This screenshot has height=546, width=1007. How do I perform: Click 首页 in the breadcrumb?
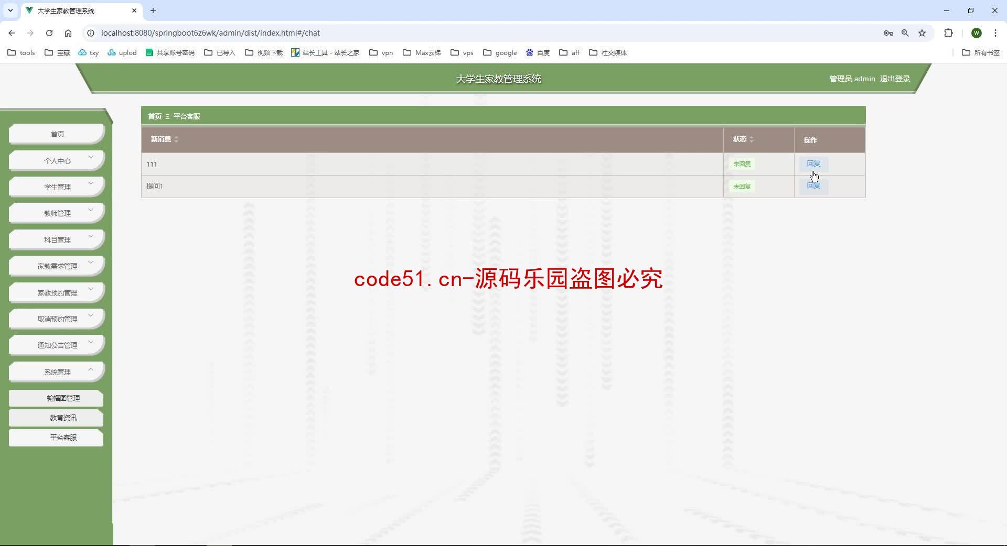point(155,116)
